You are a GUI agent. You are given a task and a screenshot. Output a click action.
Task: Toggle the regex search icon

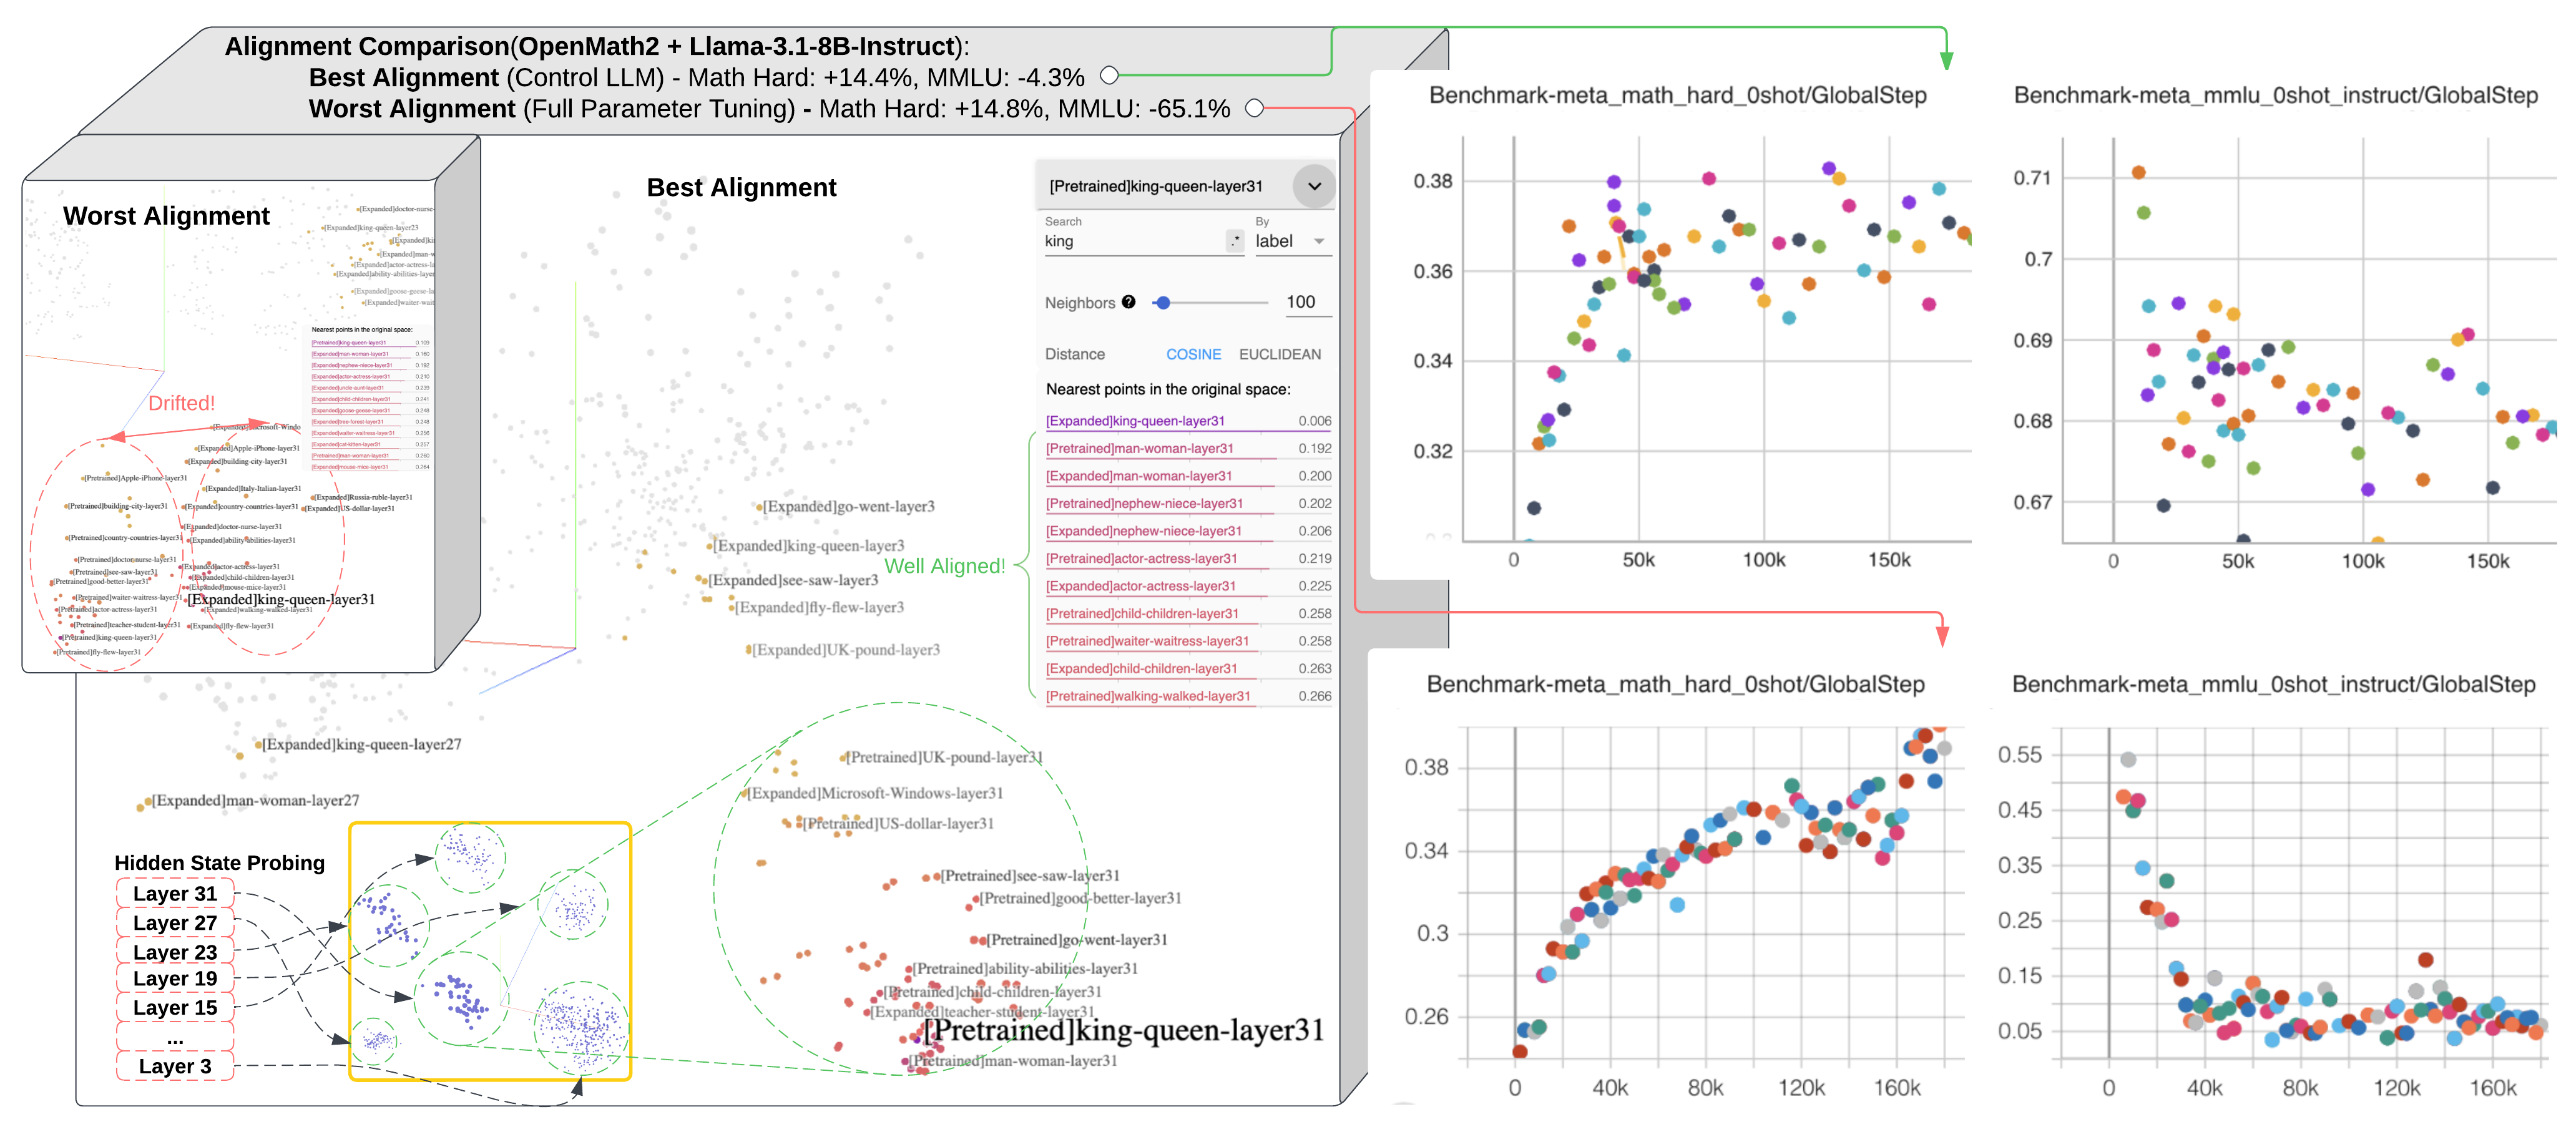1235,241
